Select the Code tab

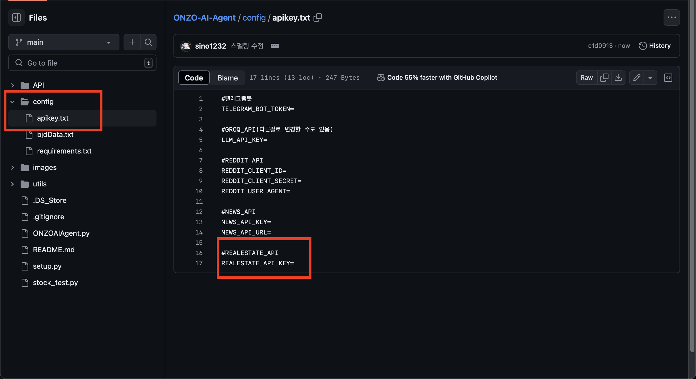pyautogui.click(x=194, y=78)
